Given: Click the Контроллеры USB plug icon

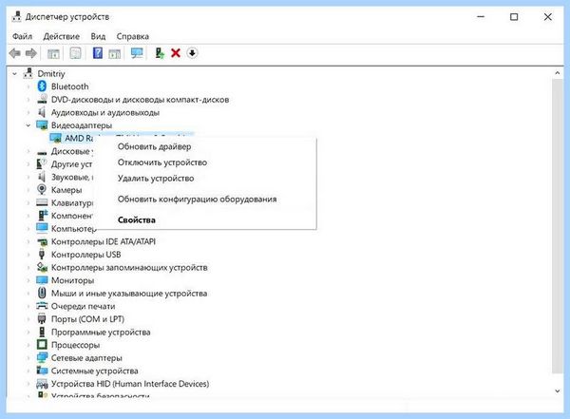Looking at the screenshot, I should [42, 255].
